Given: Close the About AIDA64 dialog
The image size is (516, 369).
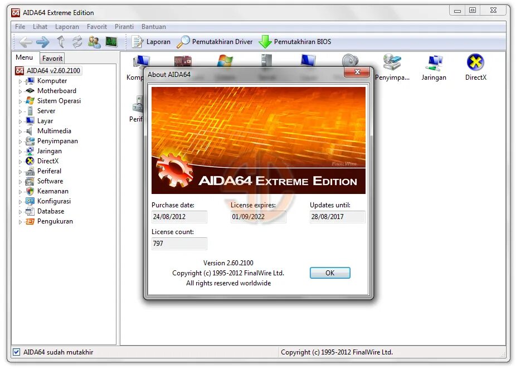Looking at the screenshot, I should (x=357, y=72).
